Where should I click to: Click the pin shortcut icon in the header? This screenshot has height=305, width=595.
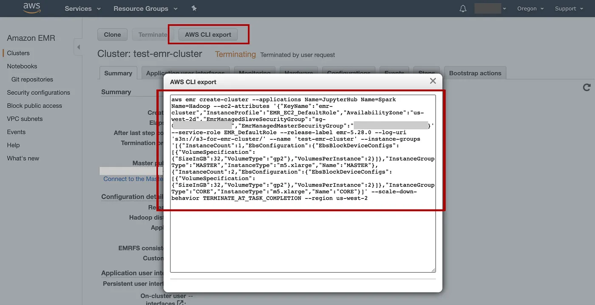pyautogui.click(x=194, y=8)
